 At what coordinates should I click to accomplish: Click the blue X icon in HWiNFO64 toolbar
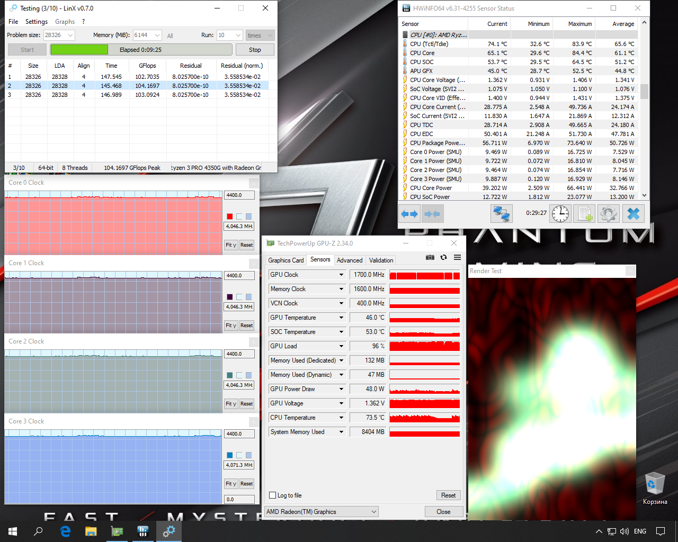click(x=634, y=214)
